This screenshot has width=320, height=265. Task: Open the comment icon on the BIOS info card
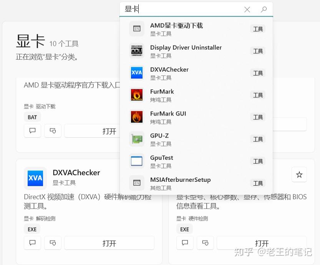(185, 243)
